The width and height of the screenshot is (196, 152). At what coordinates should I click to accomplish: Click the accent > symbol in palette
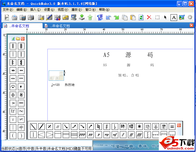pyautogui.click(x=13, y=103)
